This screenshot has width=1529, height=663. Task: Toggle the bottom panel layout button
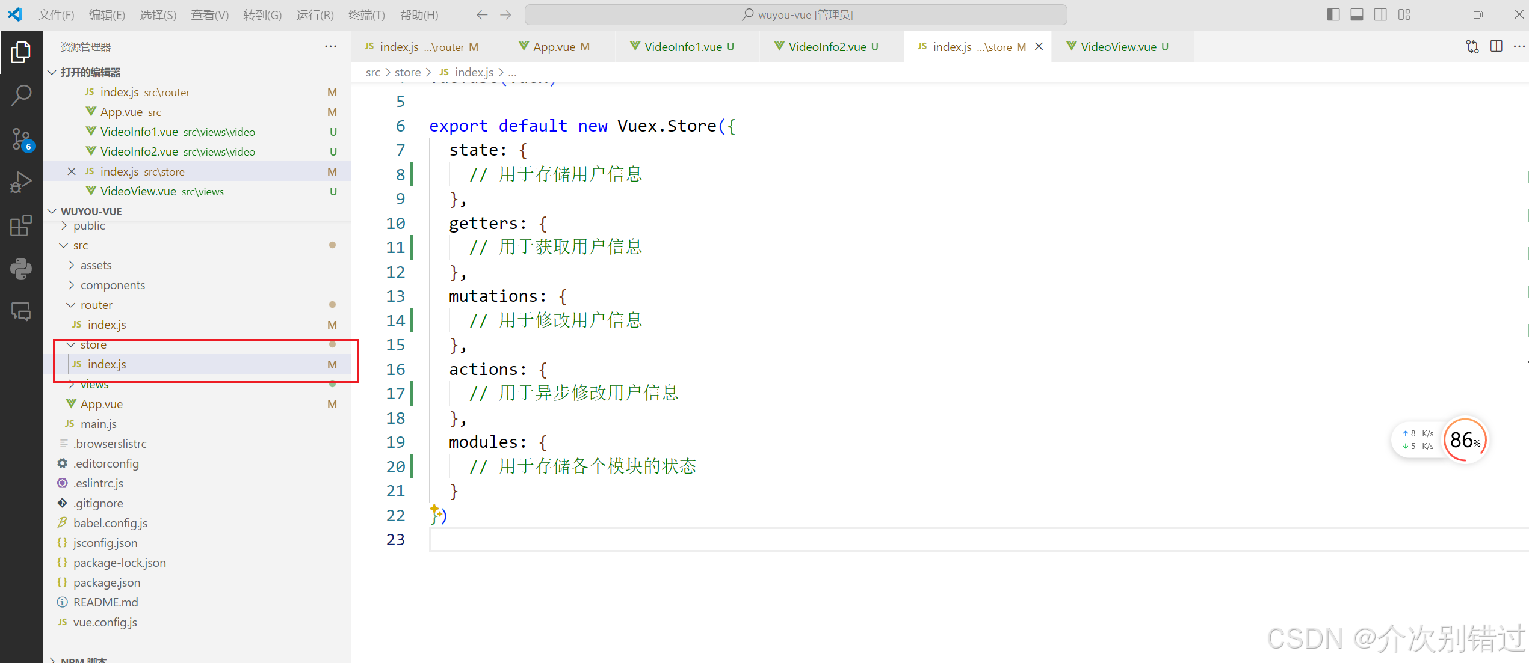(x=1356, y=14)
